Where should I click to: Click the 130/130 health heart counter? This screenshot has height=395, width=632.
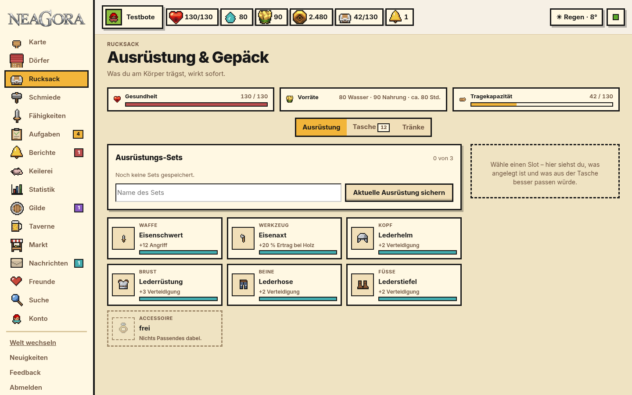[x=192, y=17]
